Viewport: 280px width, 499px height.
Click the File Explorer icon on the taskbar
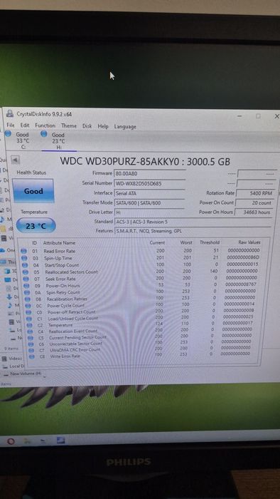(x=28, y=441)
